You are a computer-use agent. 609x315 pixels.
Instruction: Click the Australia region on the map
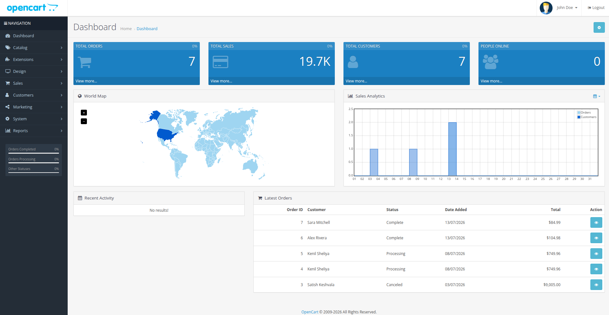250,166
